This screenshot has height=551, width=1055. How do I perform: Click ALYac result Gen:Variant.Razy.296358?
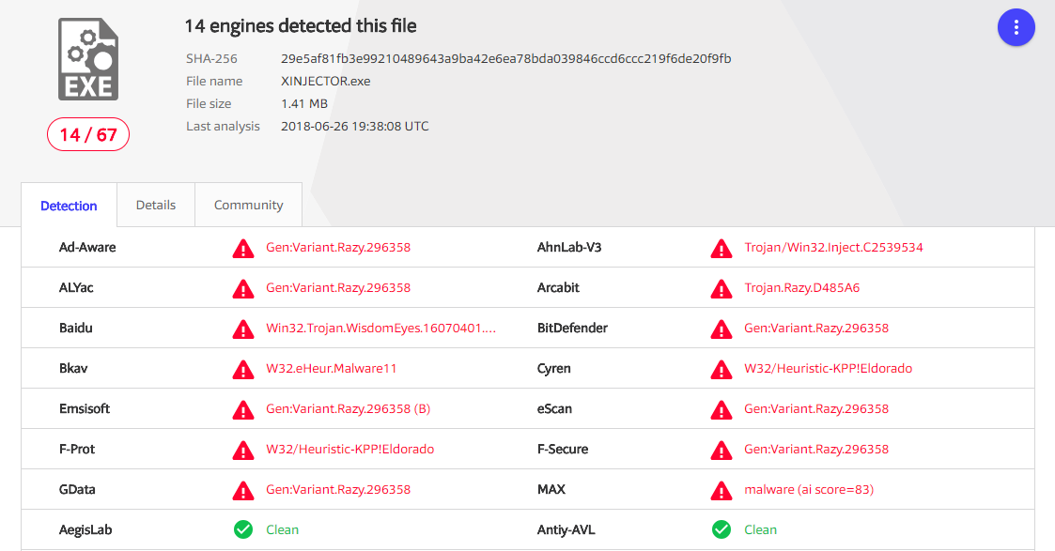coord(338,287)
